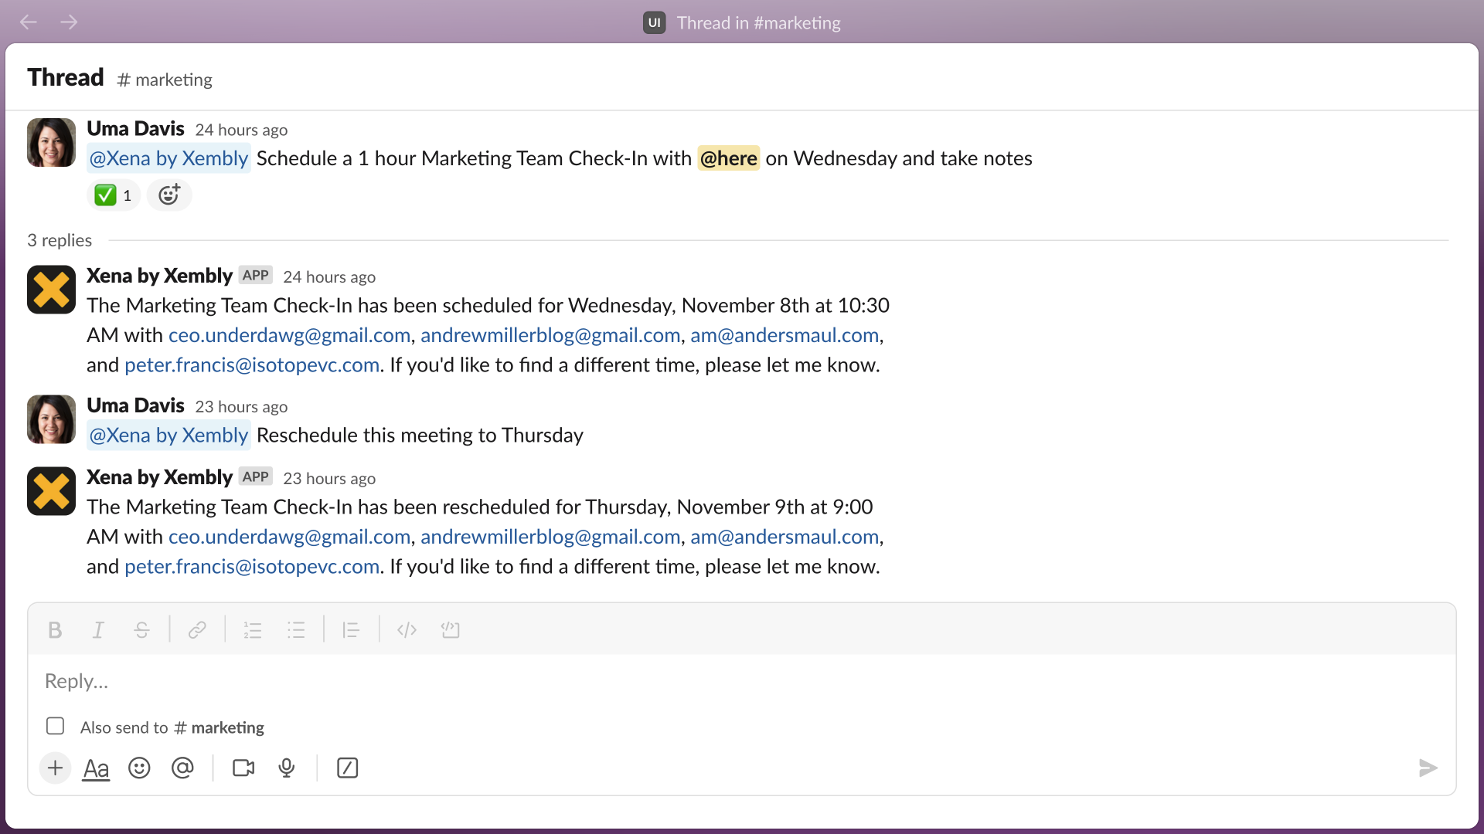This screenshot has width=1484, height=834.
Task: Click the hyperlink insertion icon
Action: pyautogui.click(x=199, y=629)
